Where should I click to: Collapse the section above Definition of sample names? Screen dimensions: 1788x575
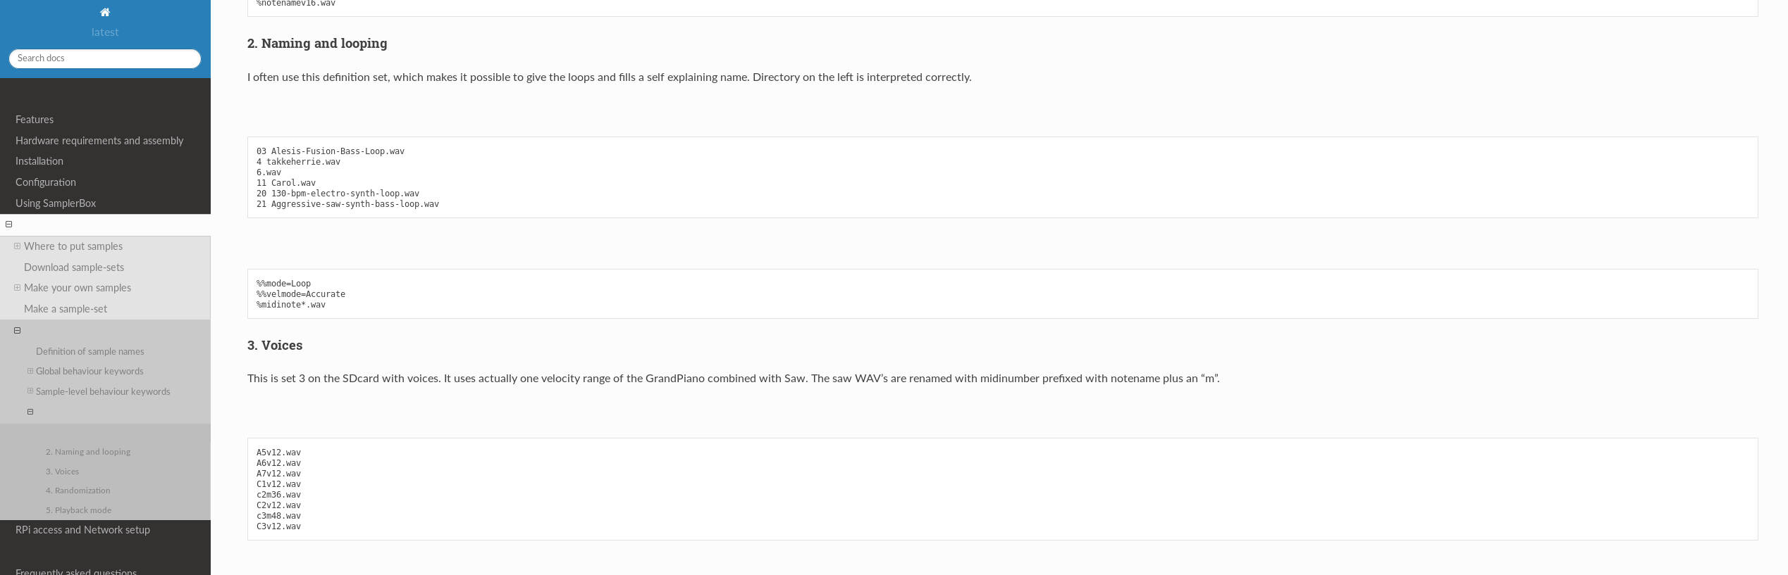point(18,330)
